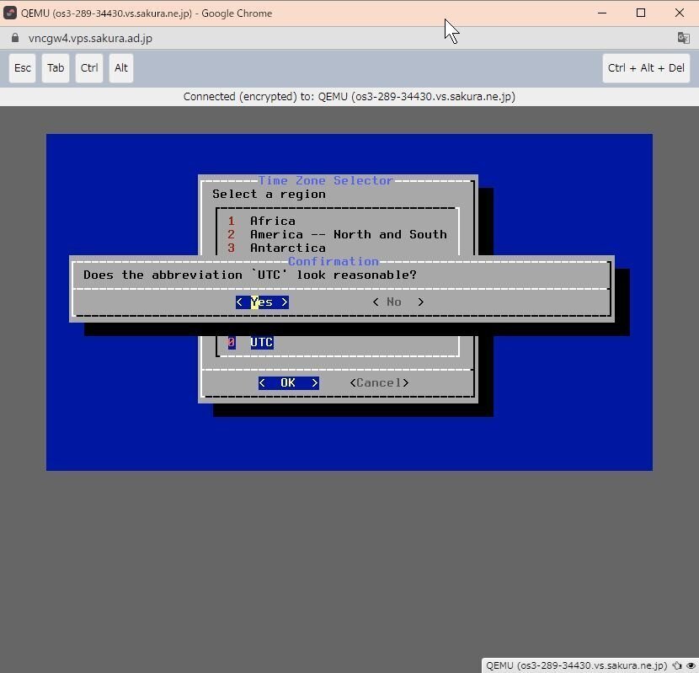Viewport: 699px width, 673px height.
Task: Send Ctrl + Alt + Del to the VM
Action: (x=646, y=68)
